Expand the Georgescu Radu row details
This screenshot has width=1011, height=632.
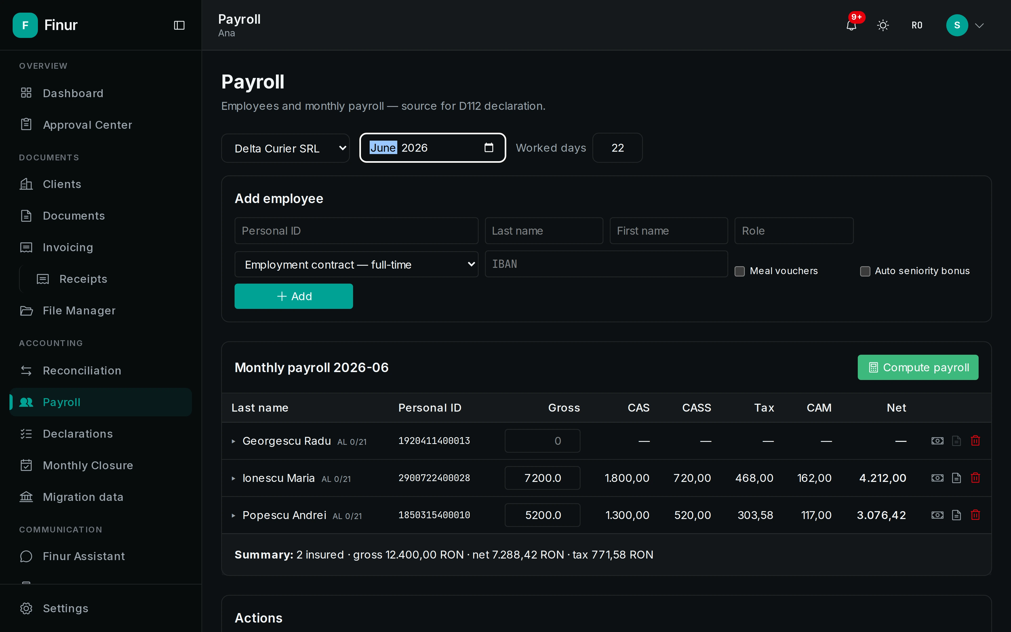tap(234, 441)
